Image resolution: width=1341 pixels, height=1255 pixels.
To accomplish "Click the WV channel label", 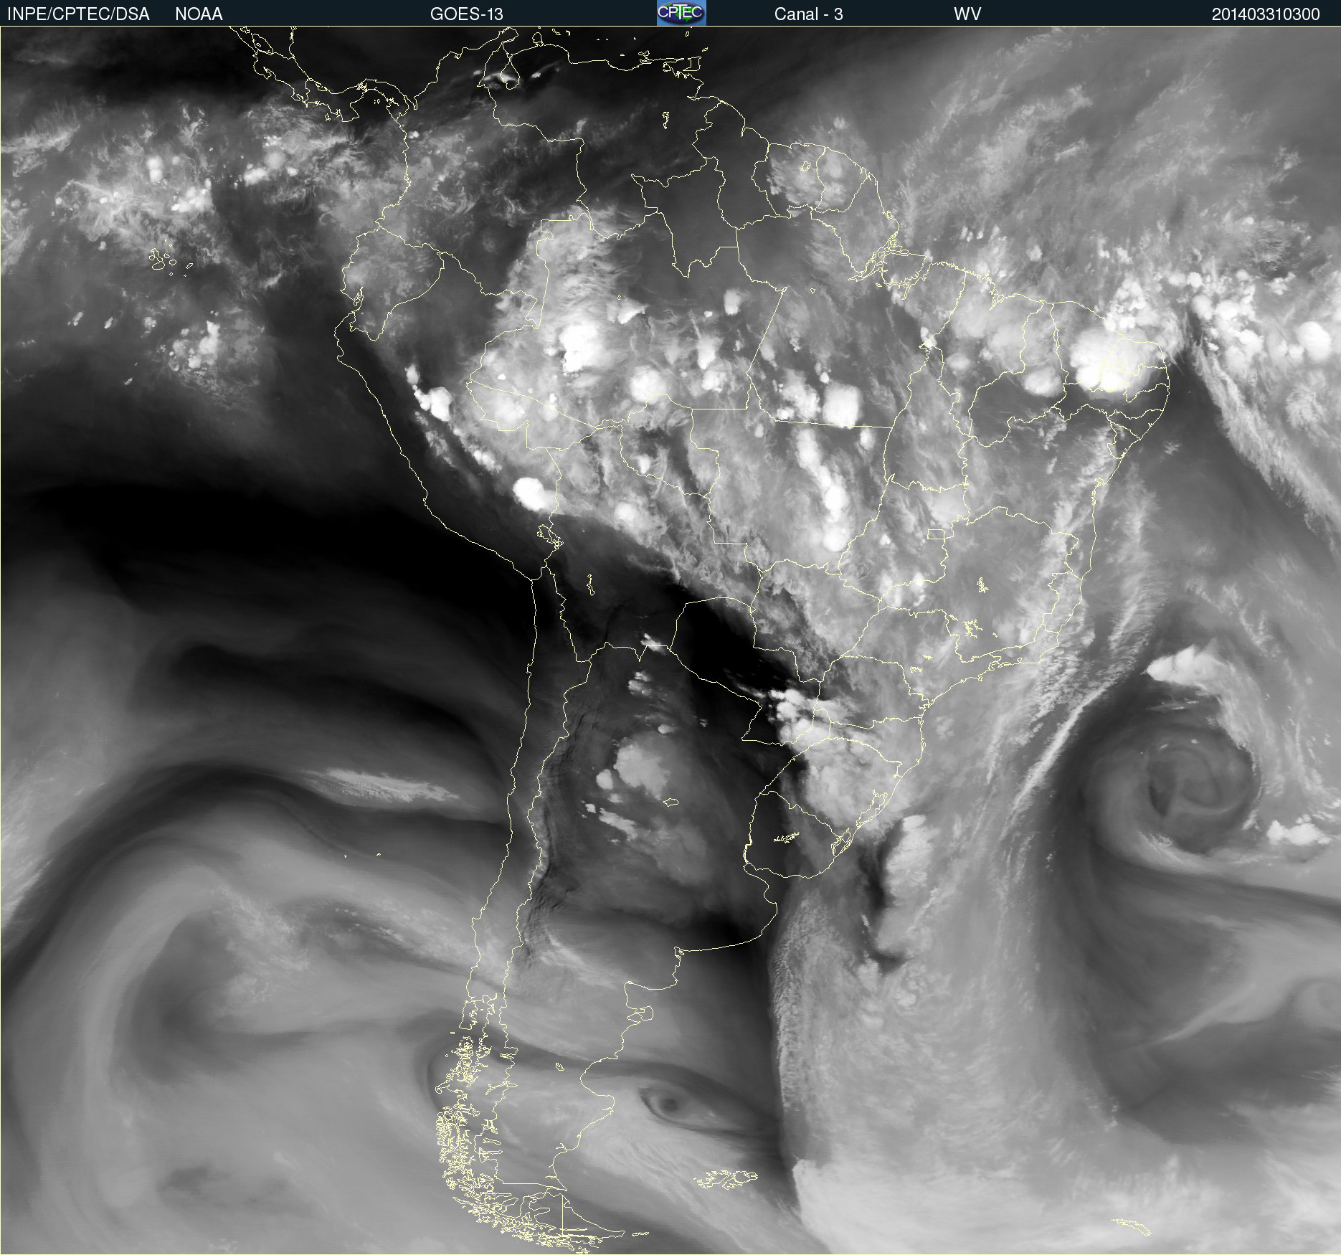I will (967, 14).
